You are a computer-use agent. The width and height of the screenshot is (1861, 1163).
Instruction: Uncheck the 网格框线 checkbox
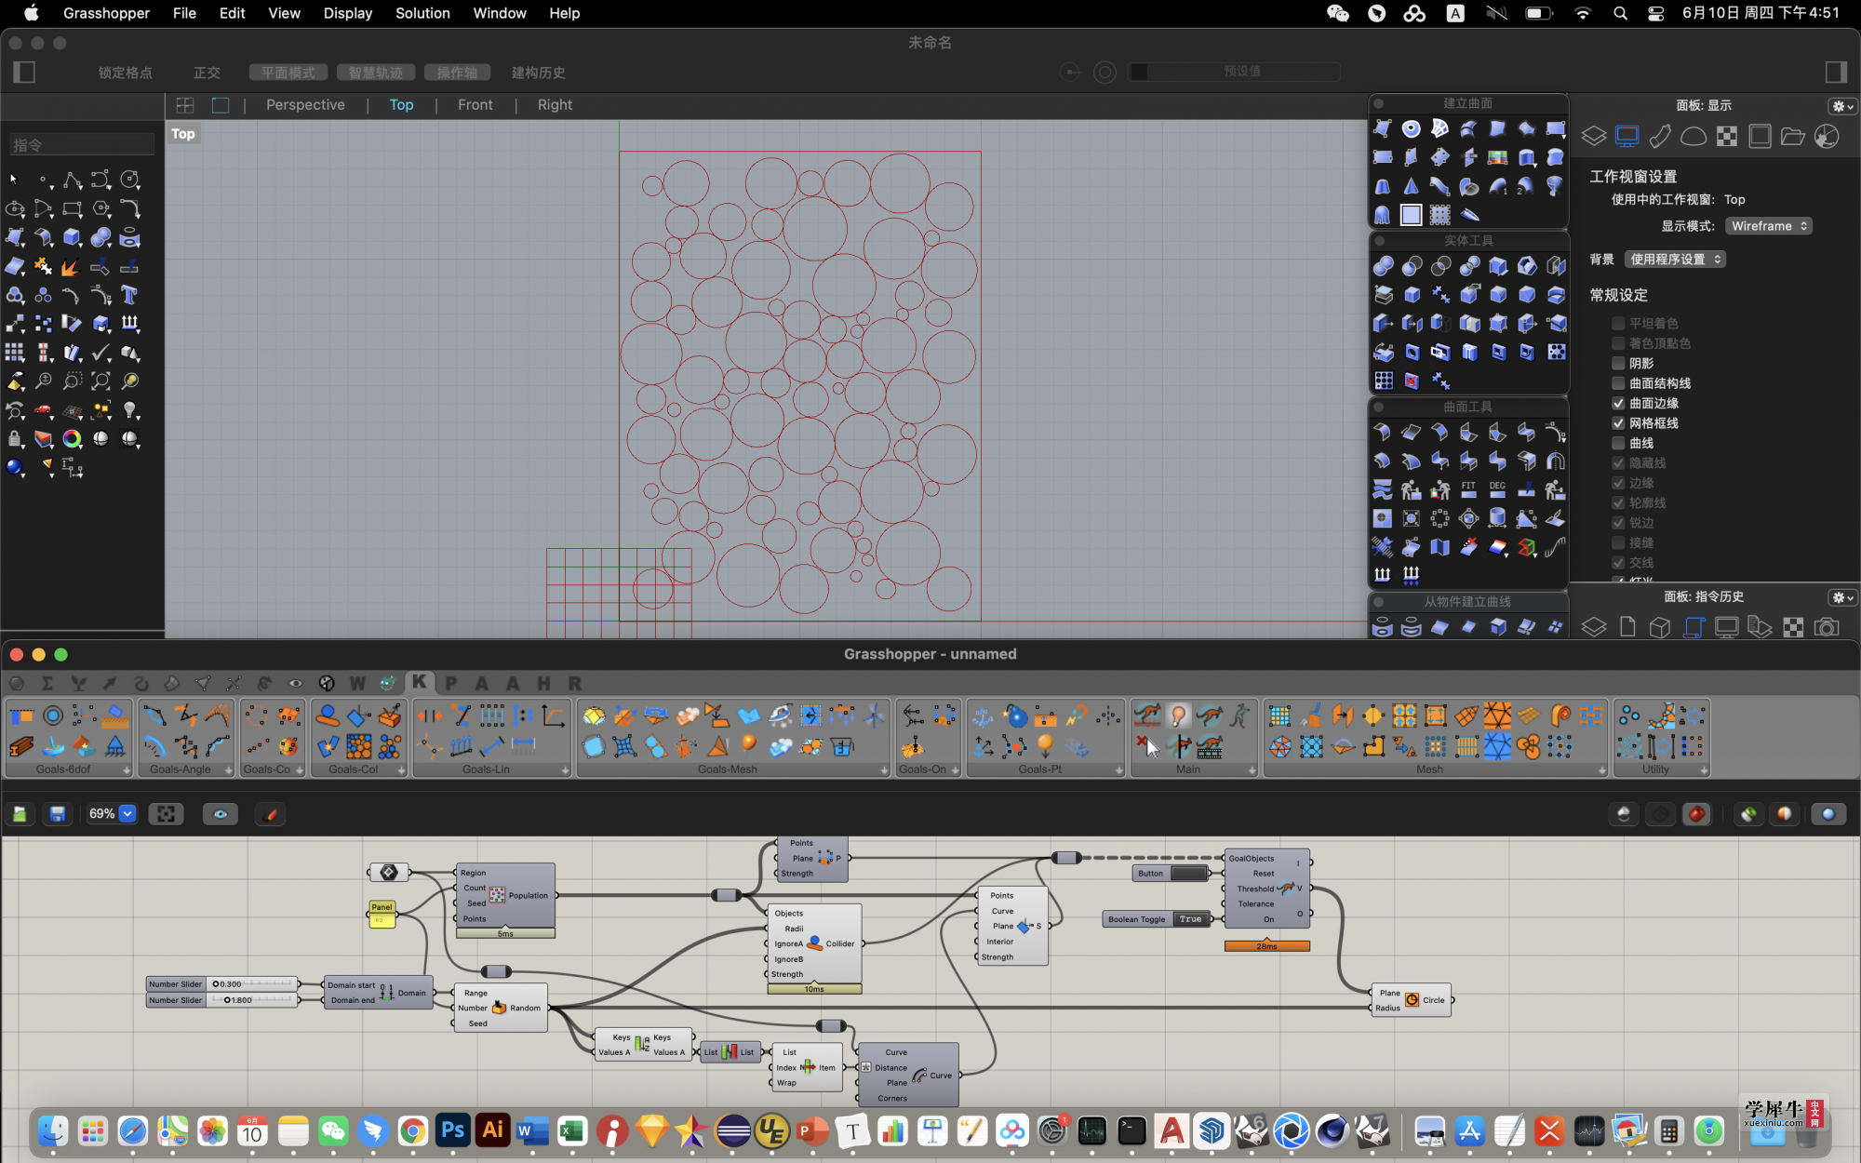[1618, 423]
